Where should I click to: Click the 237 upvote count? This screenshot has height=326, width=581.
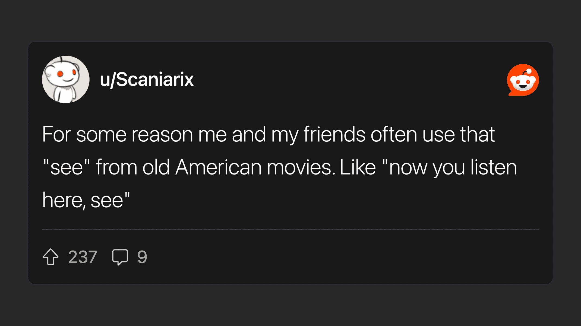tap(83, 257)
